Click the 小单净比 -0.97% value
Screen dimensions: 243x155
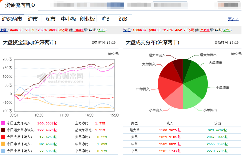(101, 151)
